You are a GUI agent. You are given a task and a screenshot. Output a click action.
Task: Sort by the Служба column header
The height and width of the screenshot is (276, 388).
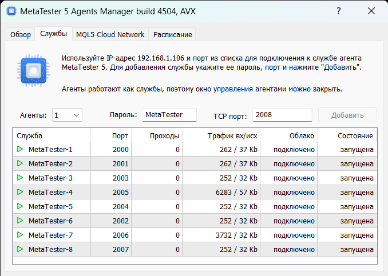(x=52, y=135)
